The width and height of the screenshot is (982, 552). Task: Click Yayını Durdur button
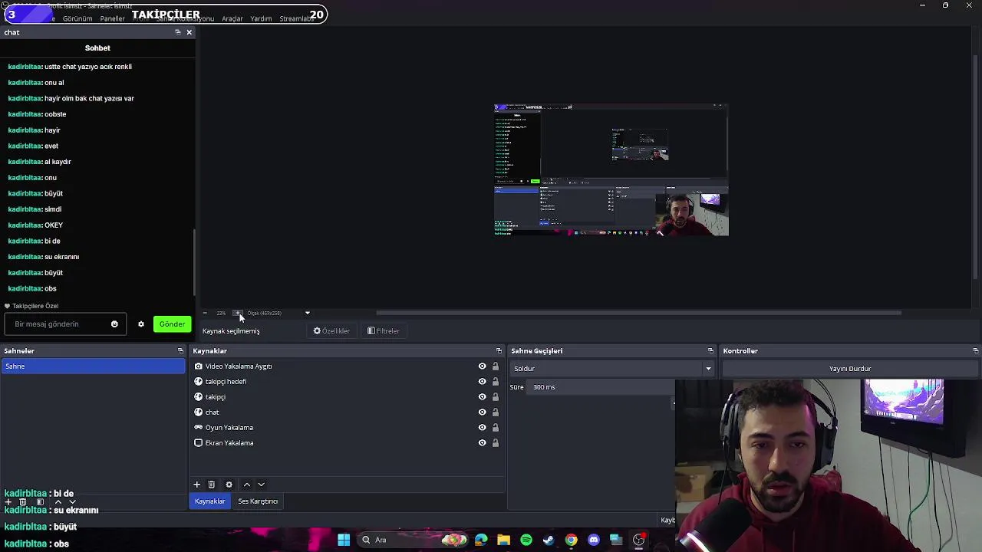850,369
